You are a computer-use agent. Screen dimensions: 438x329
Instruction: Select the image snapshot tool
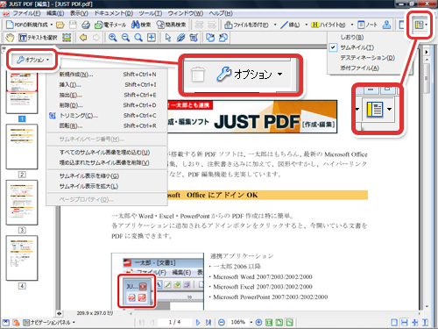pyautogui.click(x=67, y=38)
